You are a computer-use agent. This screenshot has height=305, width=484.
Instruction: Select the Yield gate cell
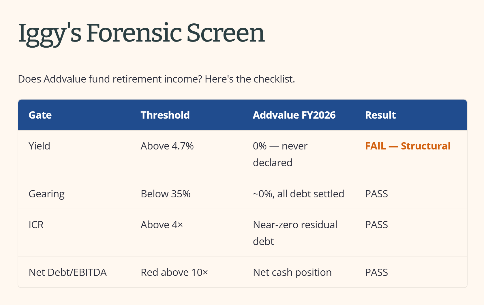tap(40, 146)
